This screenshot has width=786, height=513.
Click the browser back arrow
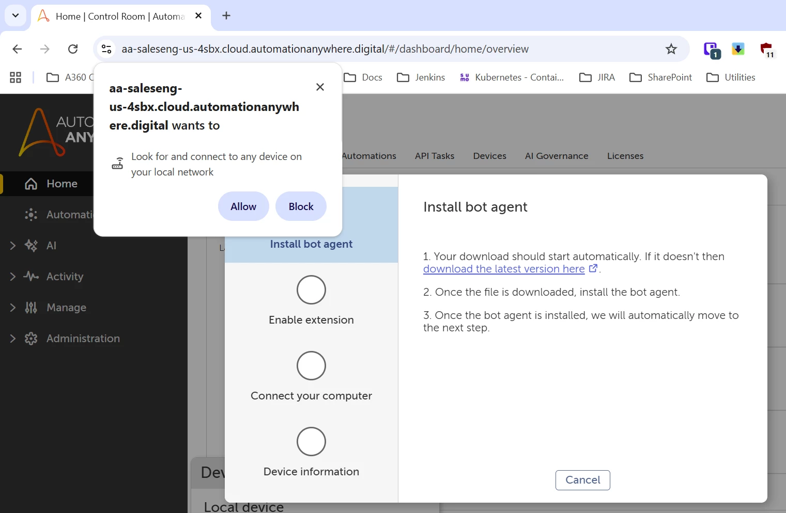tap(17, 49)
